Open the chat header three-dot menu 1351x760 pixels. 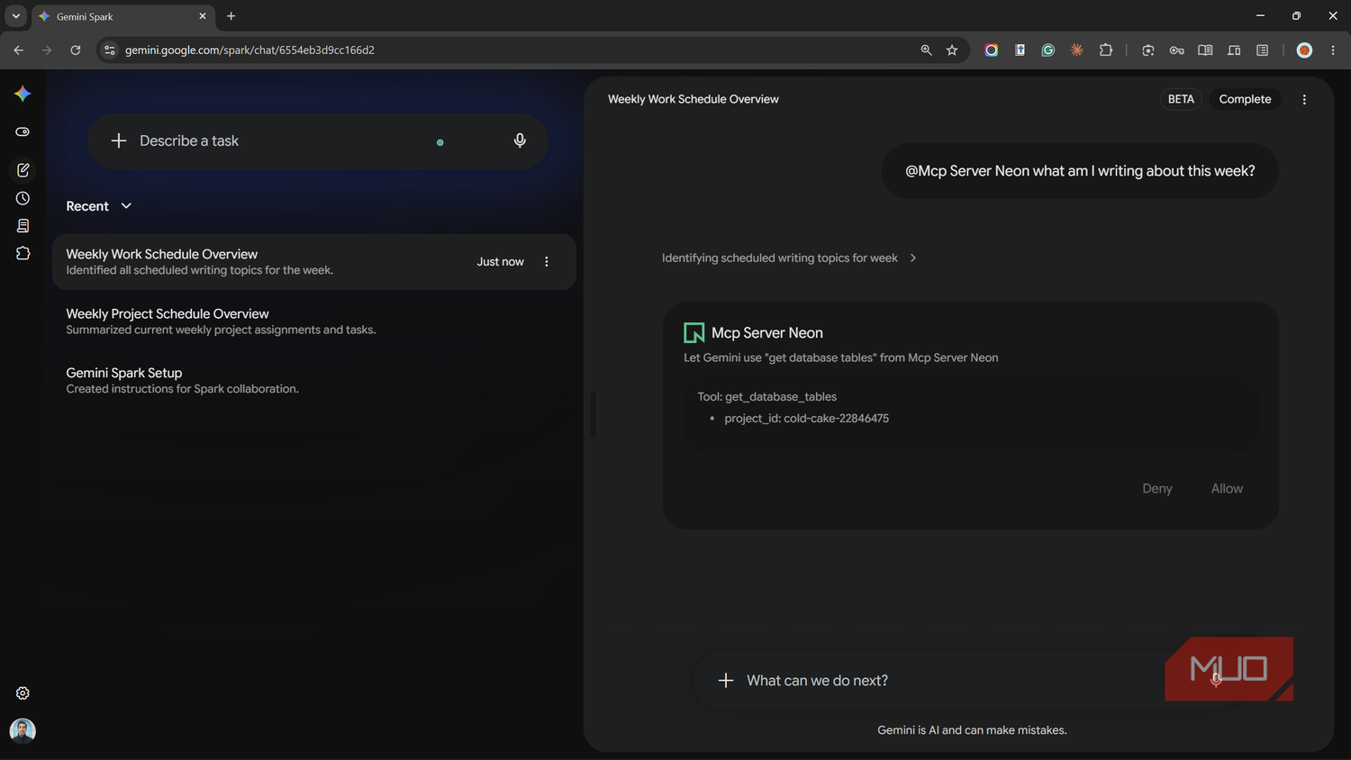point(1304,100)
